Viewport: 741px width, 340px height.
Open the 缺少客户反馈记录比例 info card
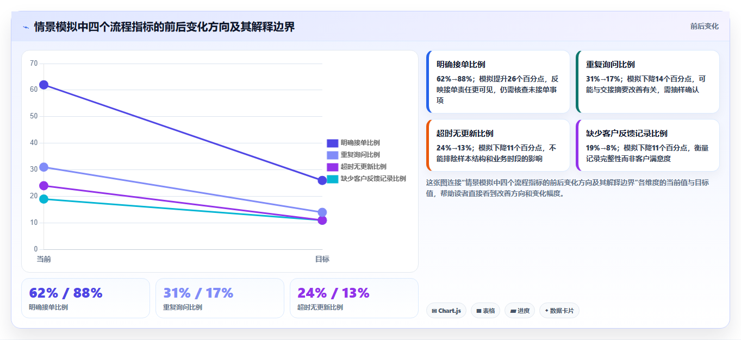point(647,146)
